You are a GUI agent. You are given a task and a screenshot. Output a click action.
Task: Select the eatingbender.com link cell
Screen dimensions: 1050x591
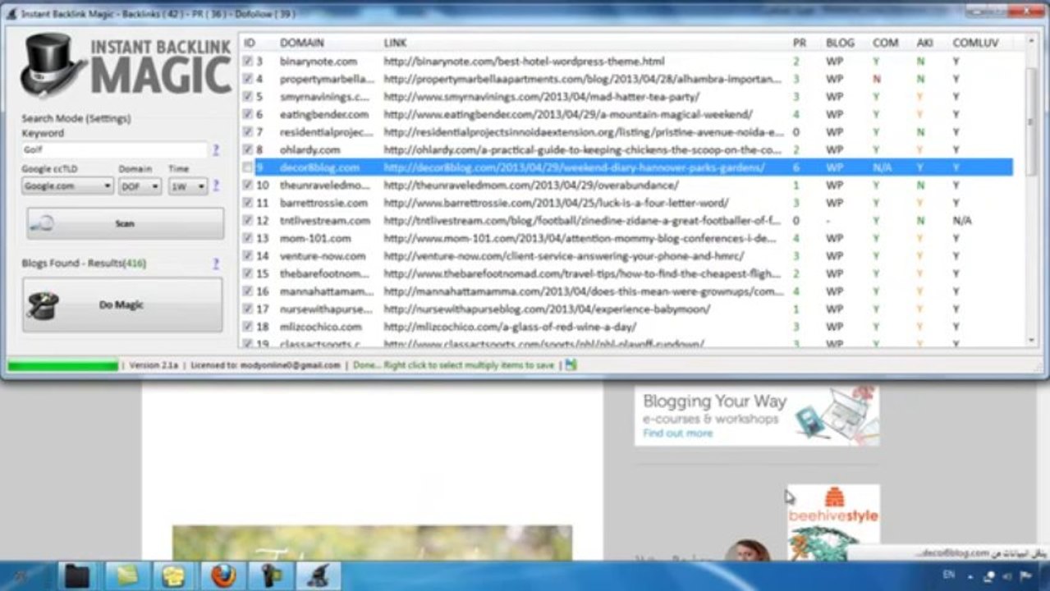click(x=568, y=115)
